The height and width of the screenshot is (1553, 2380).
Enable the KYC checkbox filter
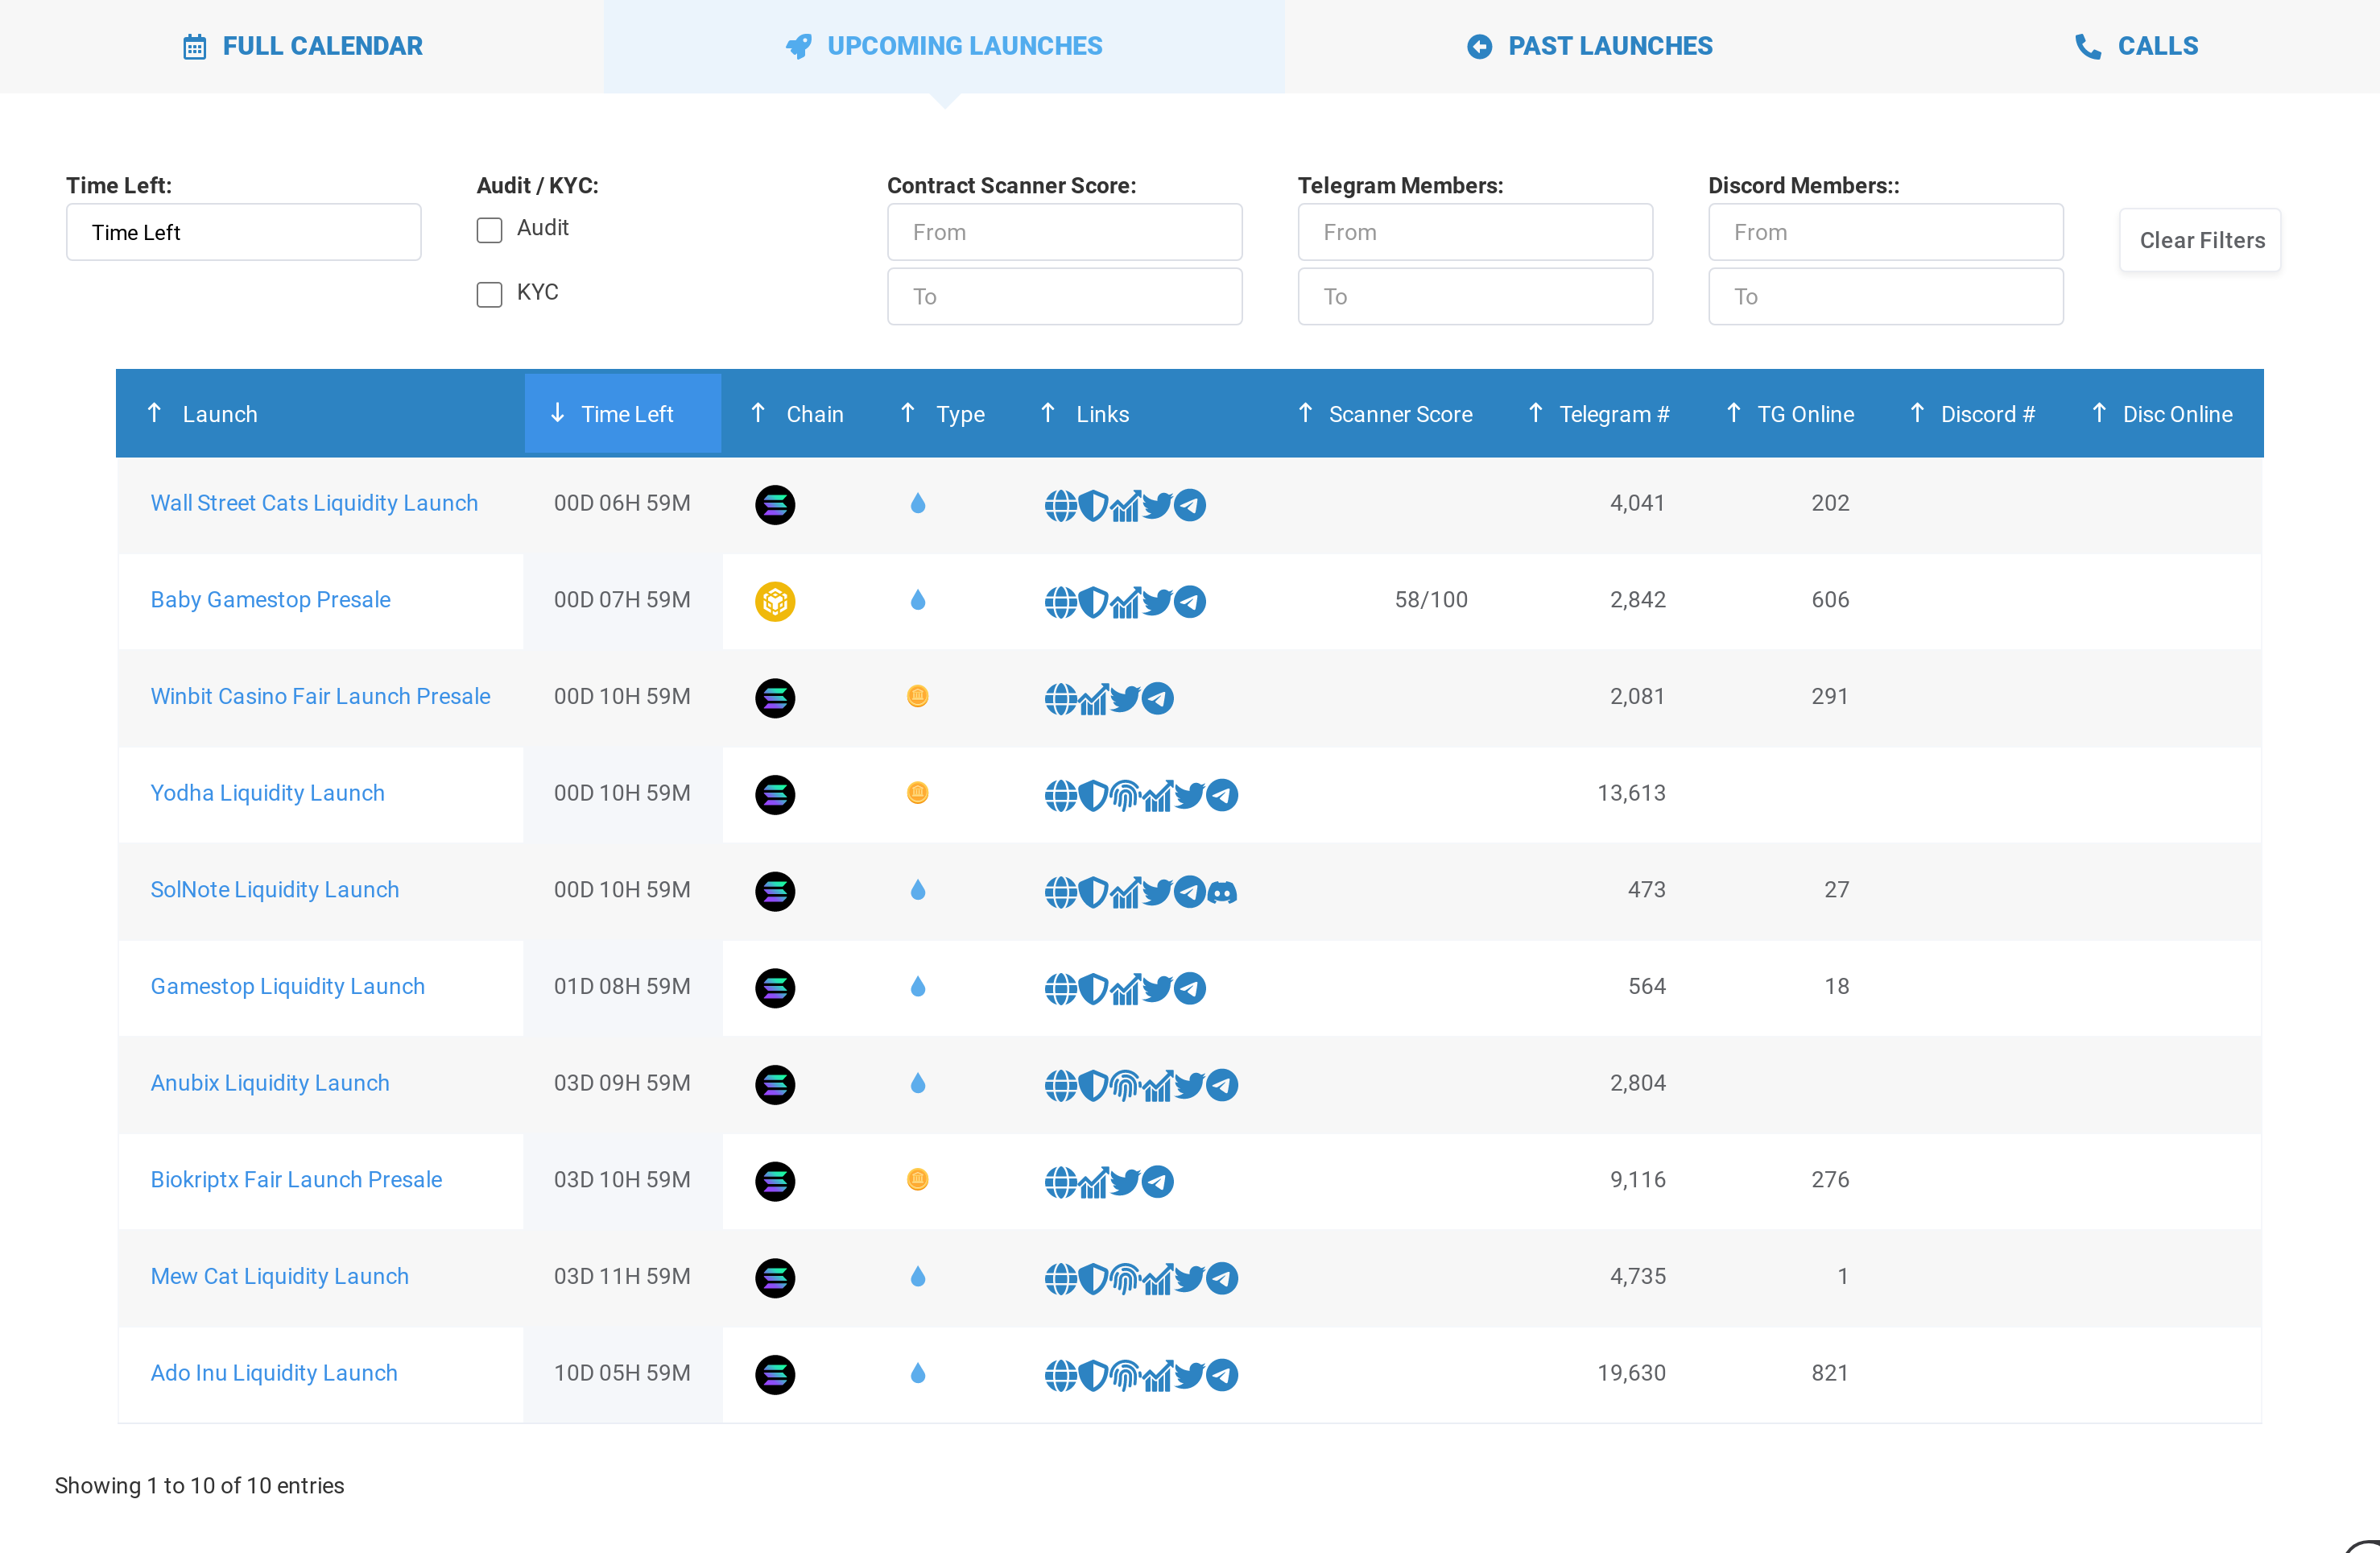[x=489, y=294]
